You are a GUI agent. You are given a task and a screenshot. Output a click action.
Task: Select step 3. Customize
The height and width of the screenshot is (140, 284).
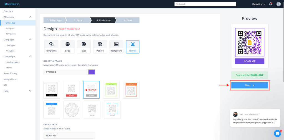click(103, 20)
